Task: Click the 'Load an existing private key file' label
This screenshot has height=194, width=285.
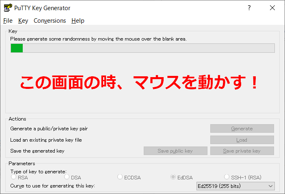Action: pos(46,140)
